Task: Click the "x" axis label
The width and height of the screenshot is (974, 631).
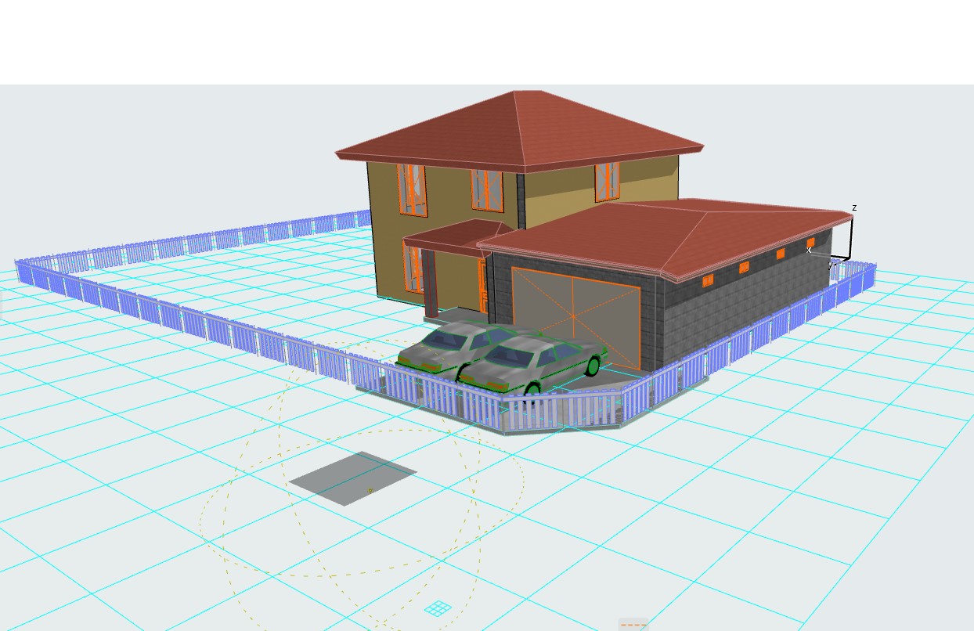Action: point(809,251)
